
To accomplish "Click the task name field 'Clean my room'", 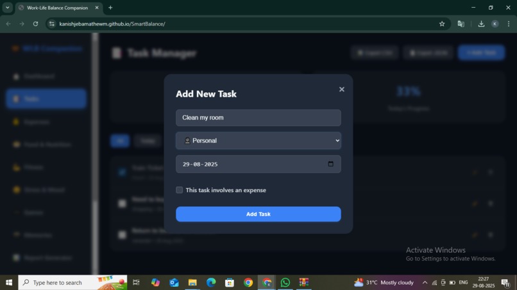I will click(x=258, y=118).
